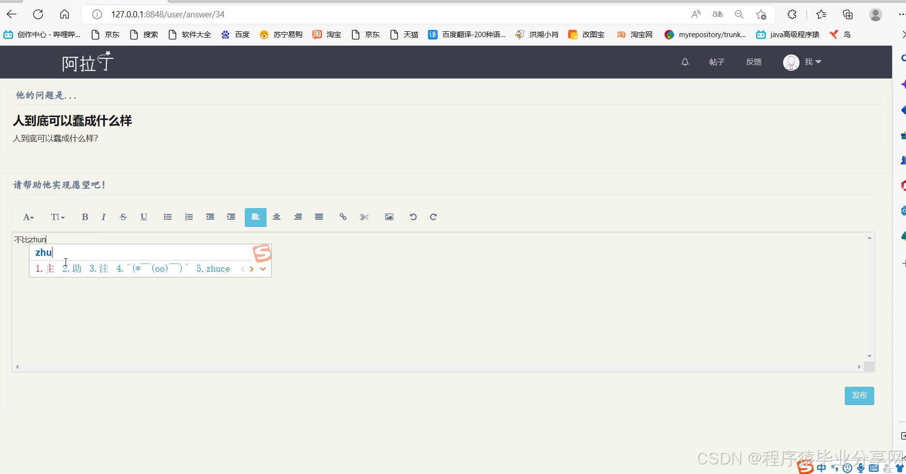The width and height of the screenshot is (906, 474).
Task: Open the browser profile avatar
Action: click(x=876, y=14)
